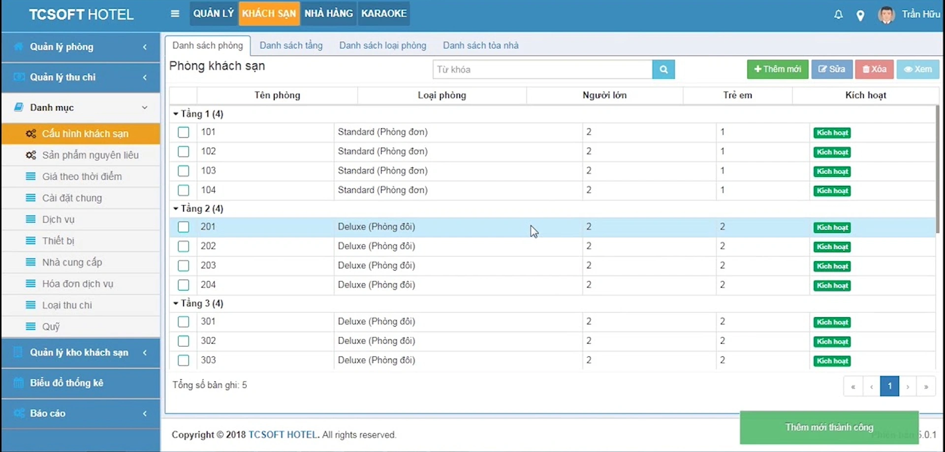The height and width of the screenshot is (452, 945).
Task: Focus the Từ khóa search field
Action: click(542, 69)
